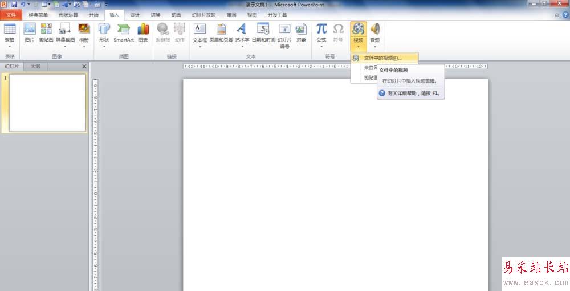The image size is (570, 291).
Task: Switch to the 视图 view tab
Action: 252,15
